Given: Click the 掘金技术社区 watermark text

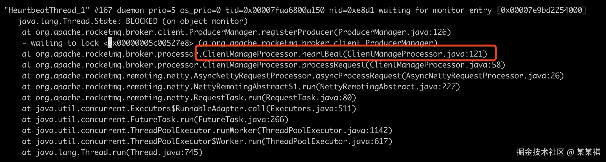Looking at the screenshot, I should point(540,152).
